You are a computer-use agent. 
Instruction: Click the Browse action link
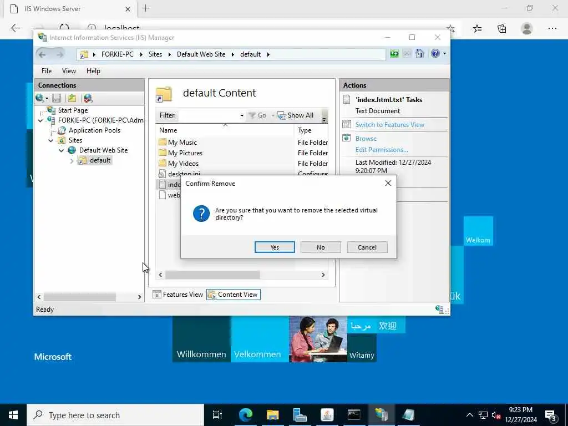click(366, 138)
